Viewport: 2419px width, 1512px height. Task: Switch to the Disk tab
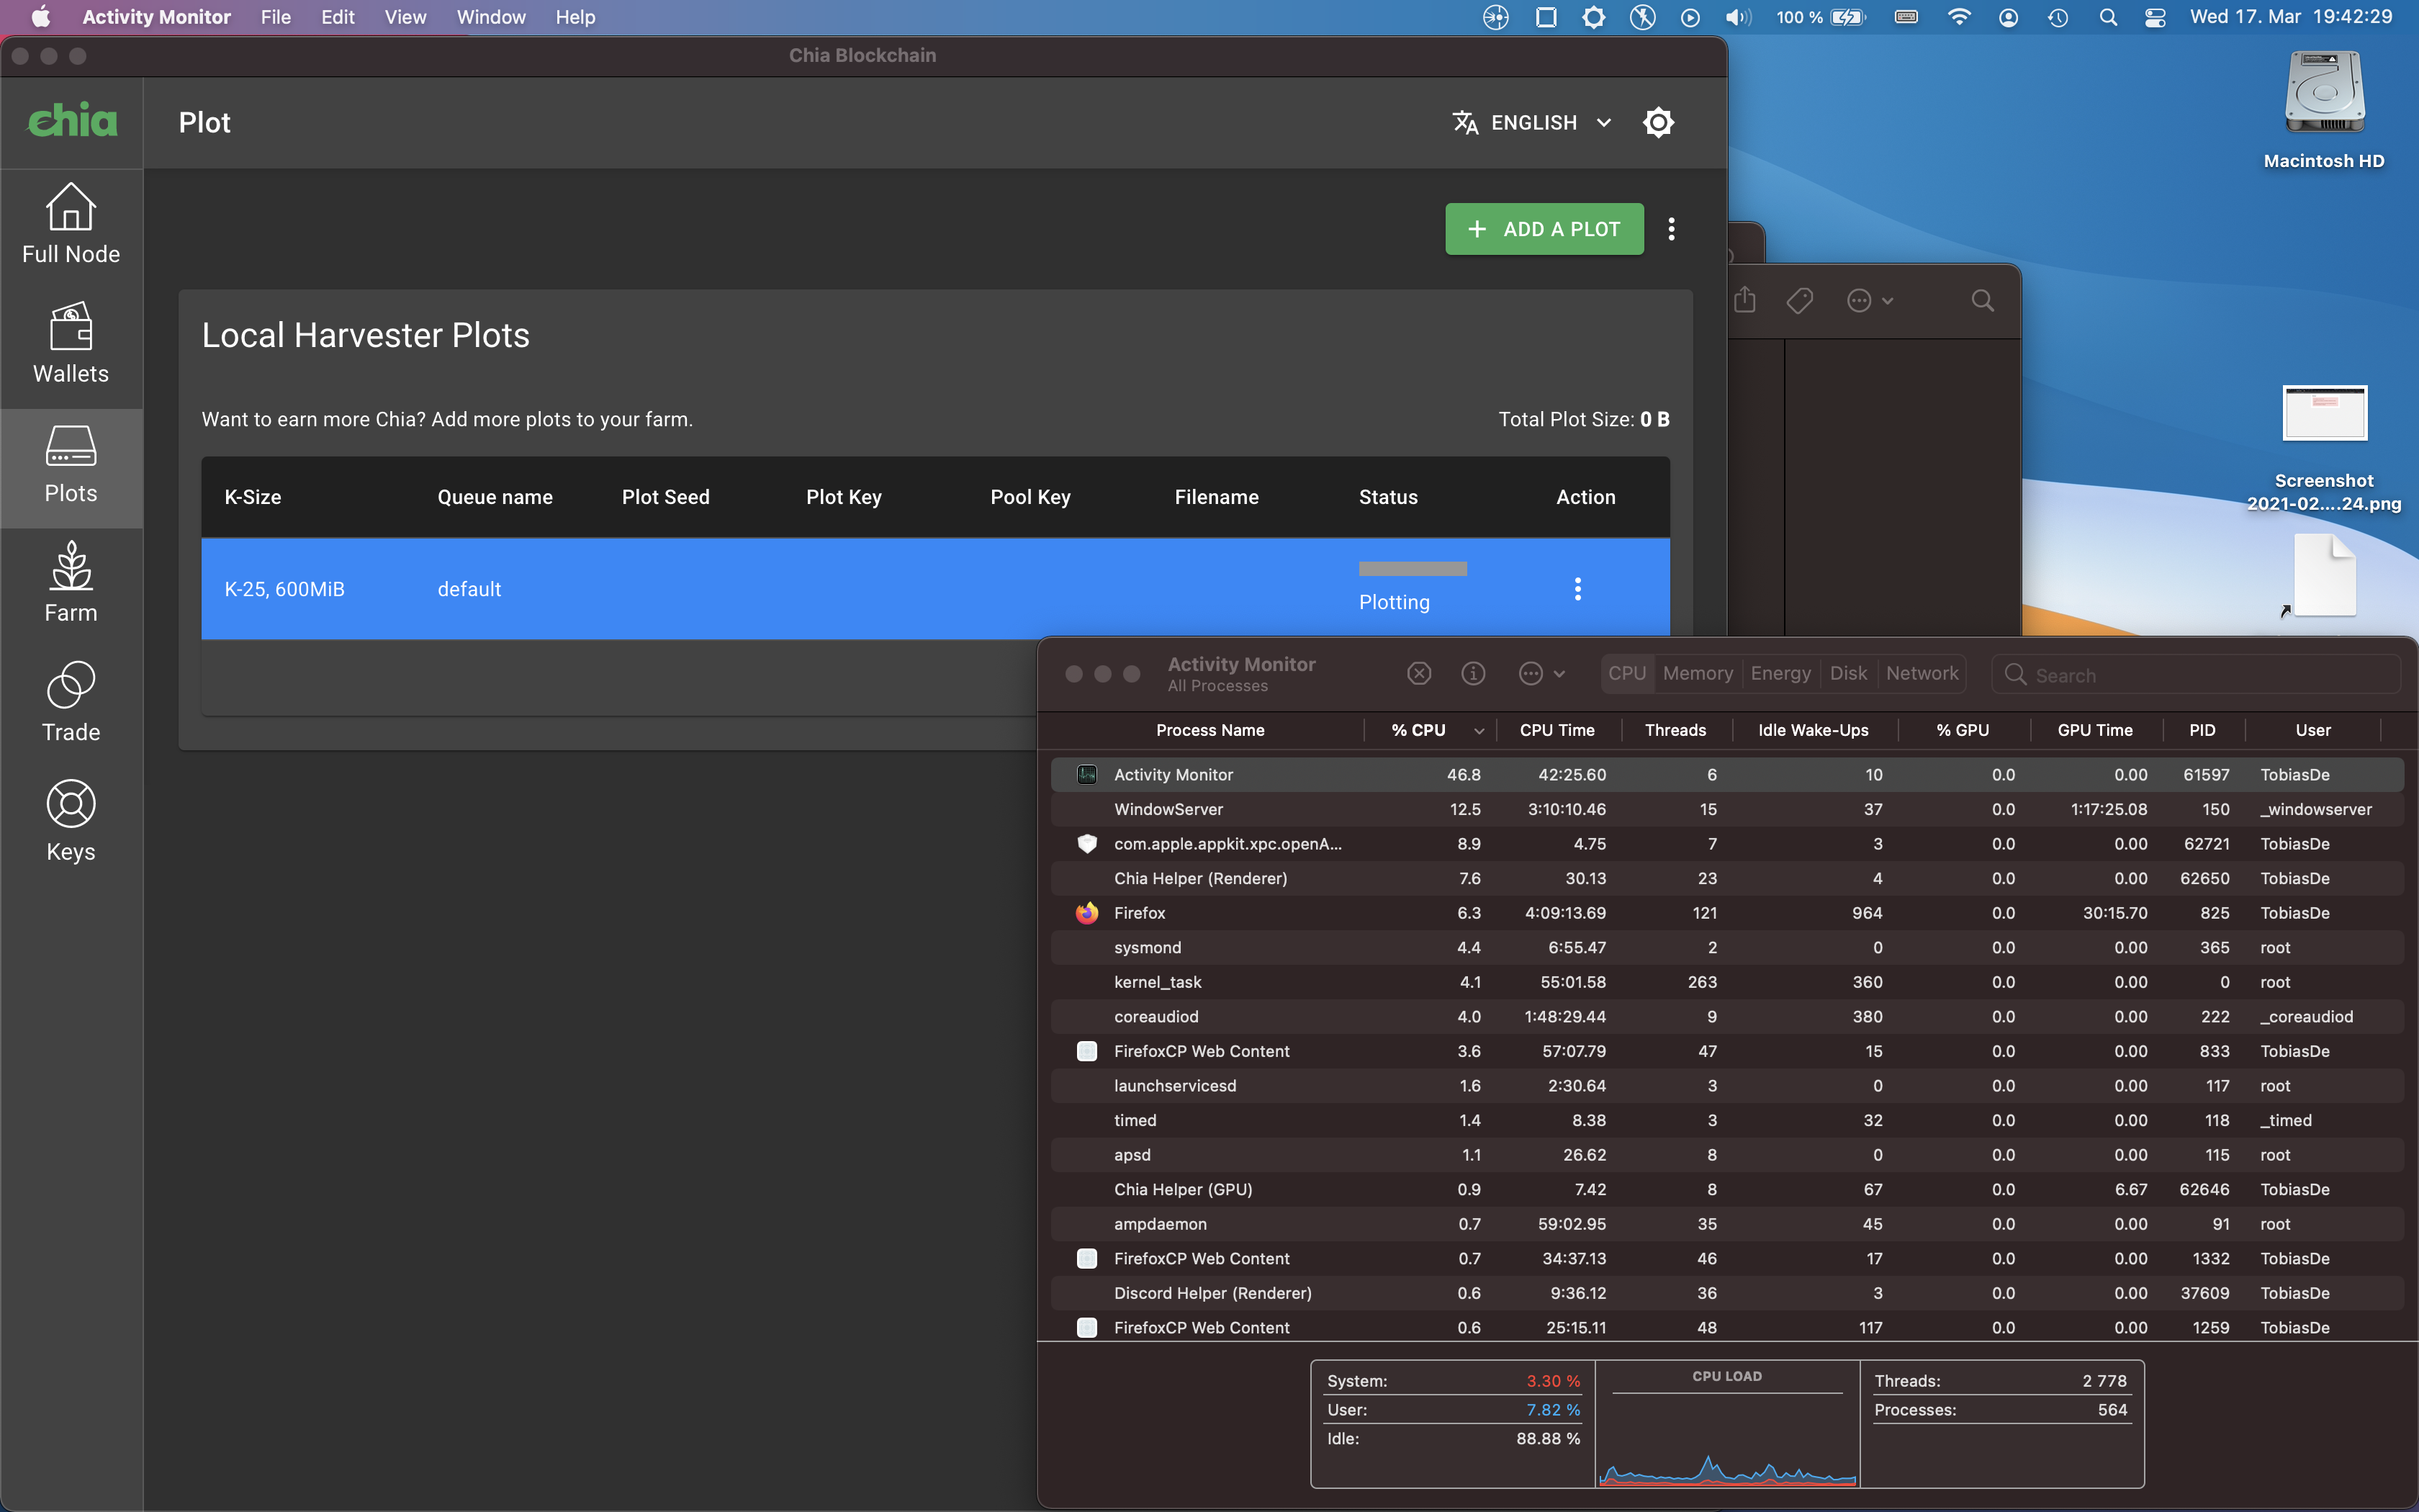(x=1848, y=673)
